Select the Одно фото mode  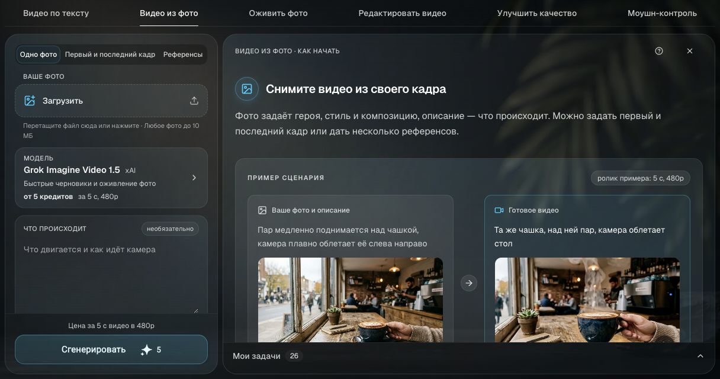click(38, 54)
